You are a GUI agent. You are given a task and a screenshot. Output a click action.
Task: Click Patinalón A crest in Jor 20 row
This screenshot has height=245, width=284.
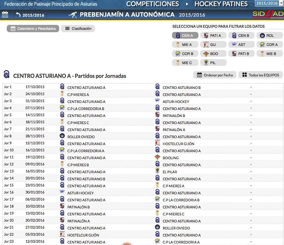click(x=62, y=220)
